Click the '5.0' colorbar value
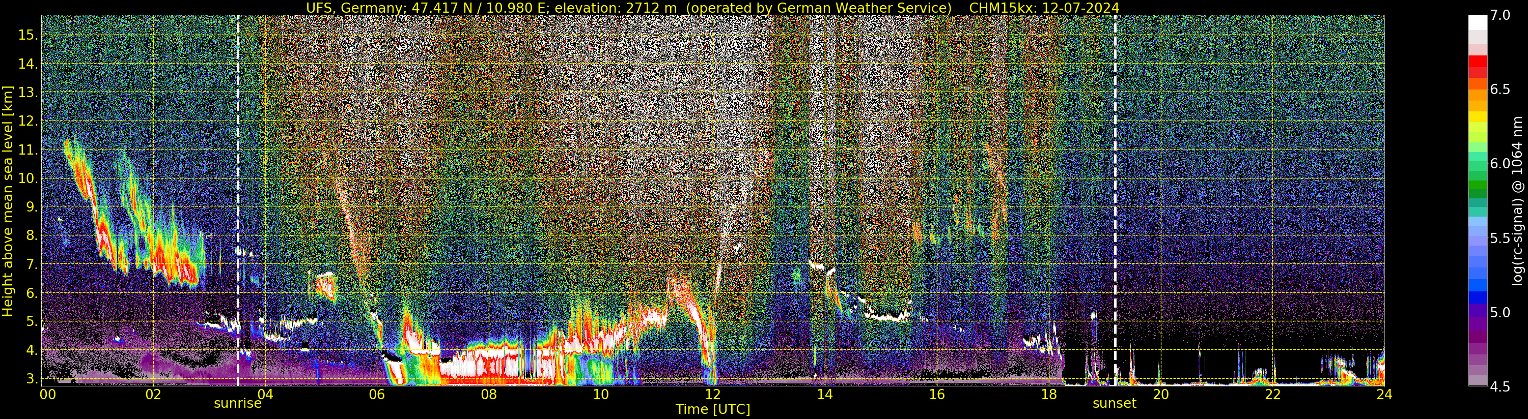 pyautogui.click(x=1500, y=312)
